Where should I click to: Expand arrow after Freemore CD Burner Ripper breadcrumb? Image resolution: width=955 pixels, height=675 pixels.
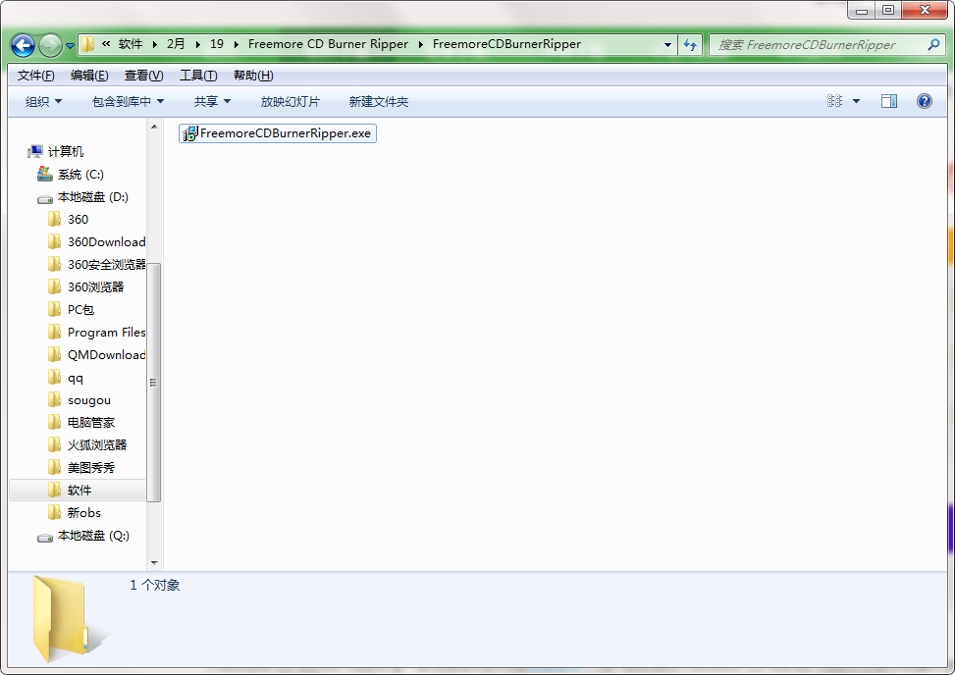(421, 44)
